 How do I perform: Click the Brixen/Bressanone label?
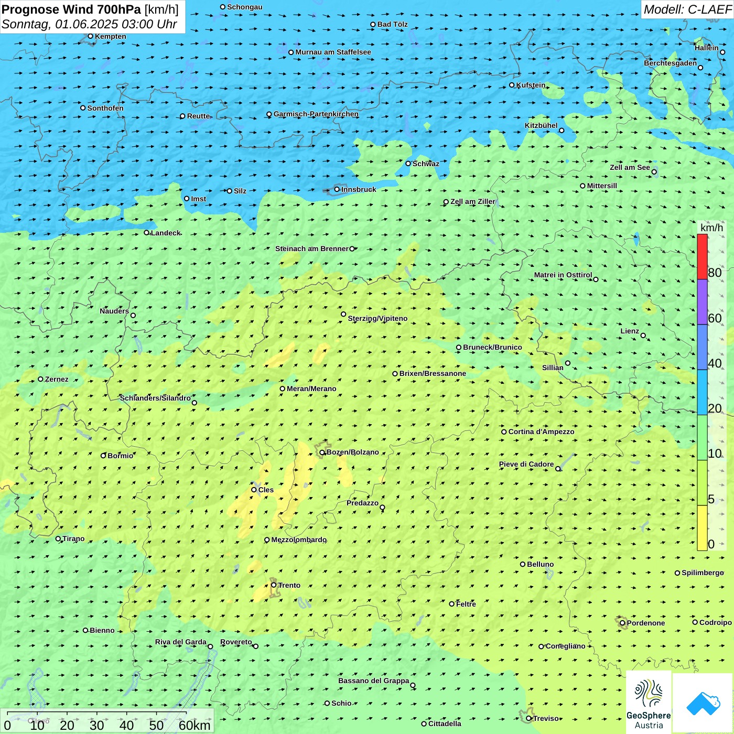pos(433,373)
